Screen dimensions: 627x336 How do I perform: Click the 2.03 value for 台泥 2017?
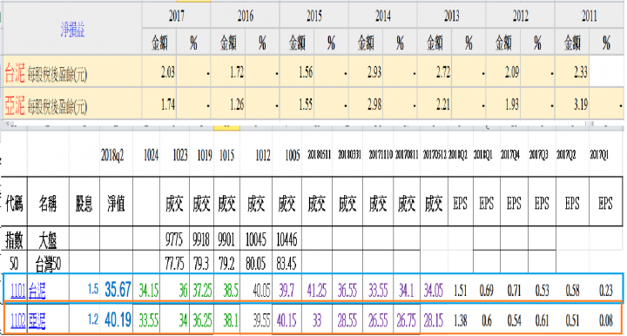[x=167, y=72]
